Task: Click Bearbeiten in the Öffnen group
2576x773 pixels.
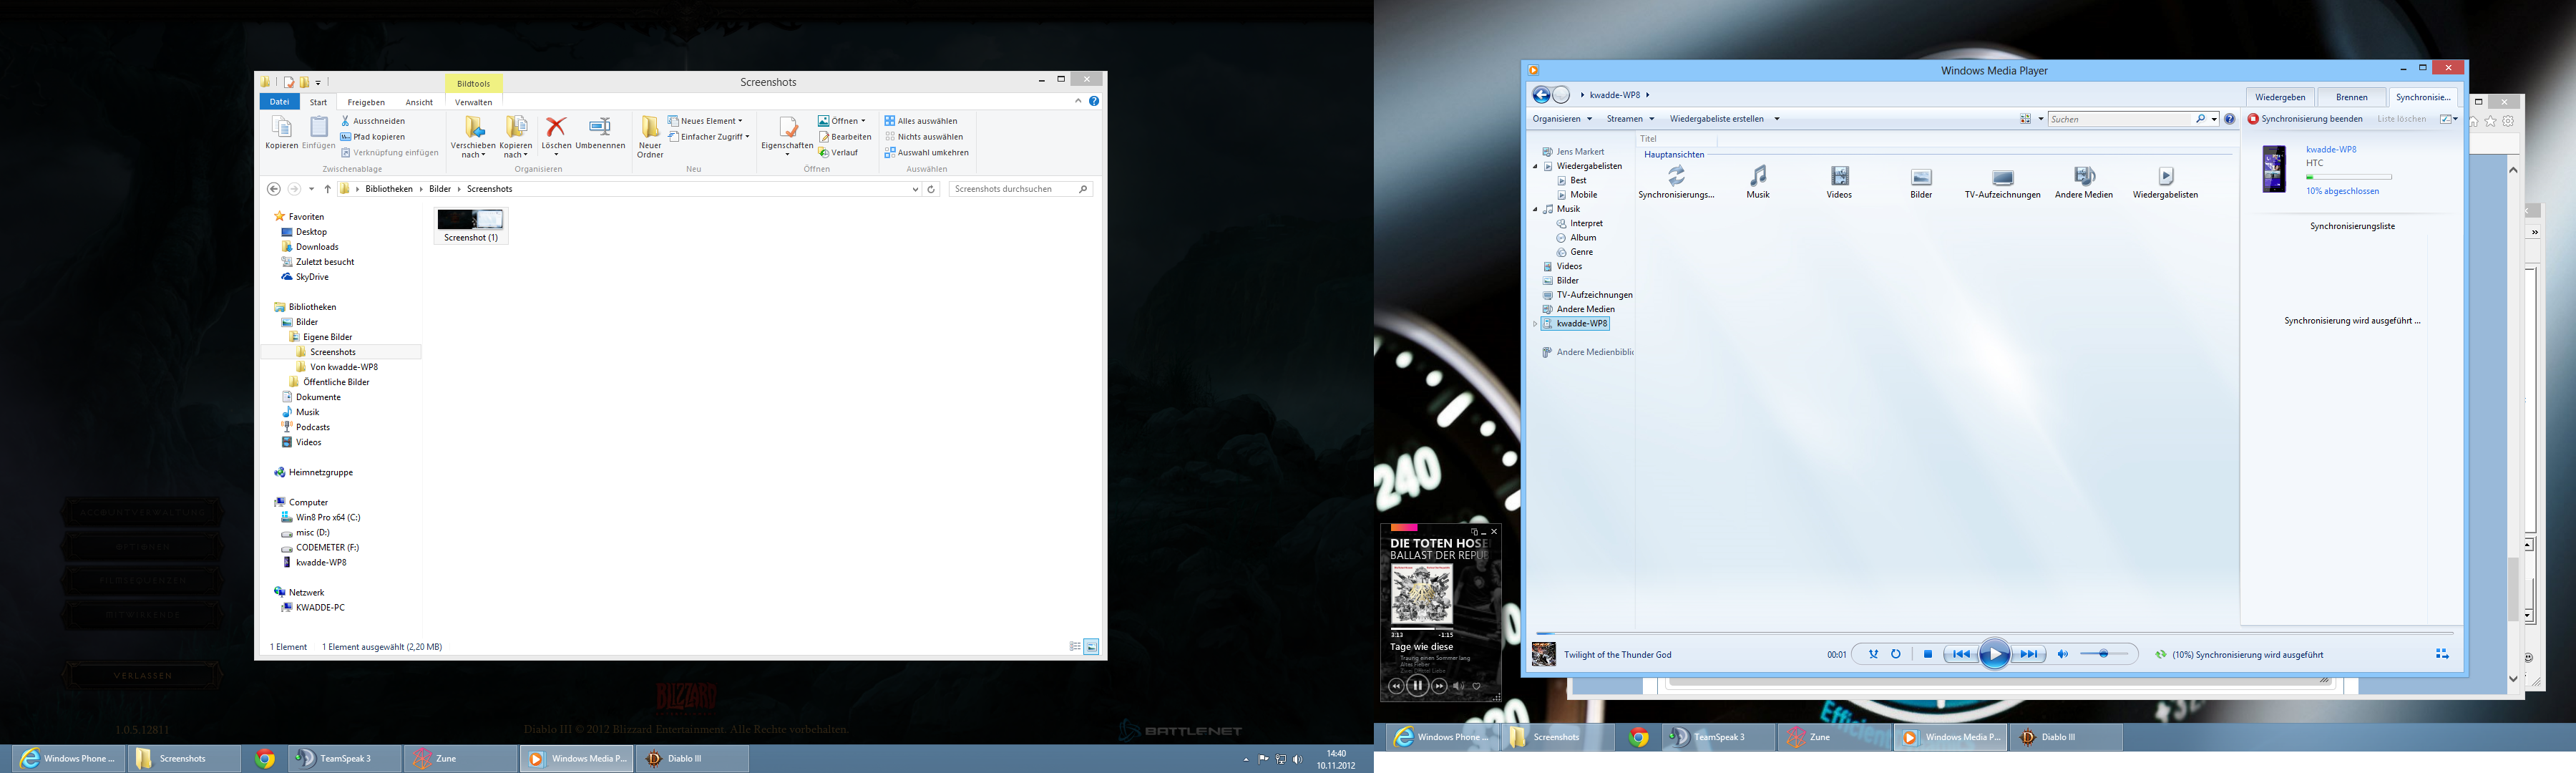Action: click(x=845, y=137)
